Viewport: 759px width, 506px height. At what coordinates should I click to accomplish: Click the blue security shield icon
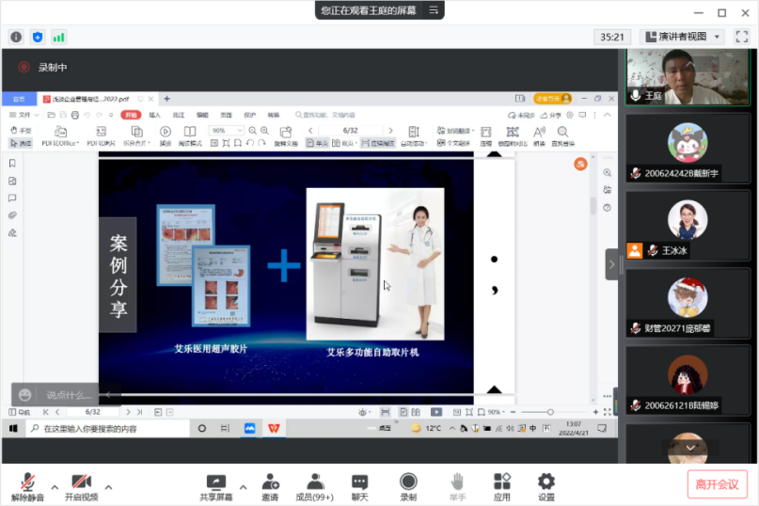pyautogui.click(x=38, y=37)
